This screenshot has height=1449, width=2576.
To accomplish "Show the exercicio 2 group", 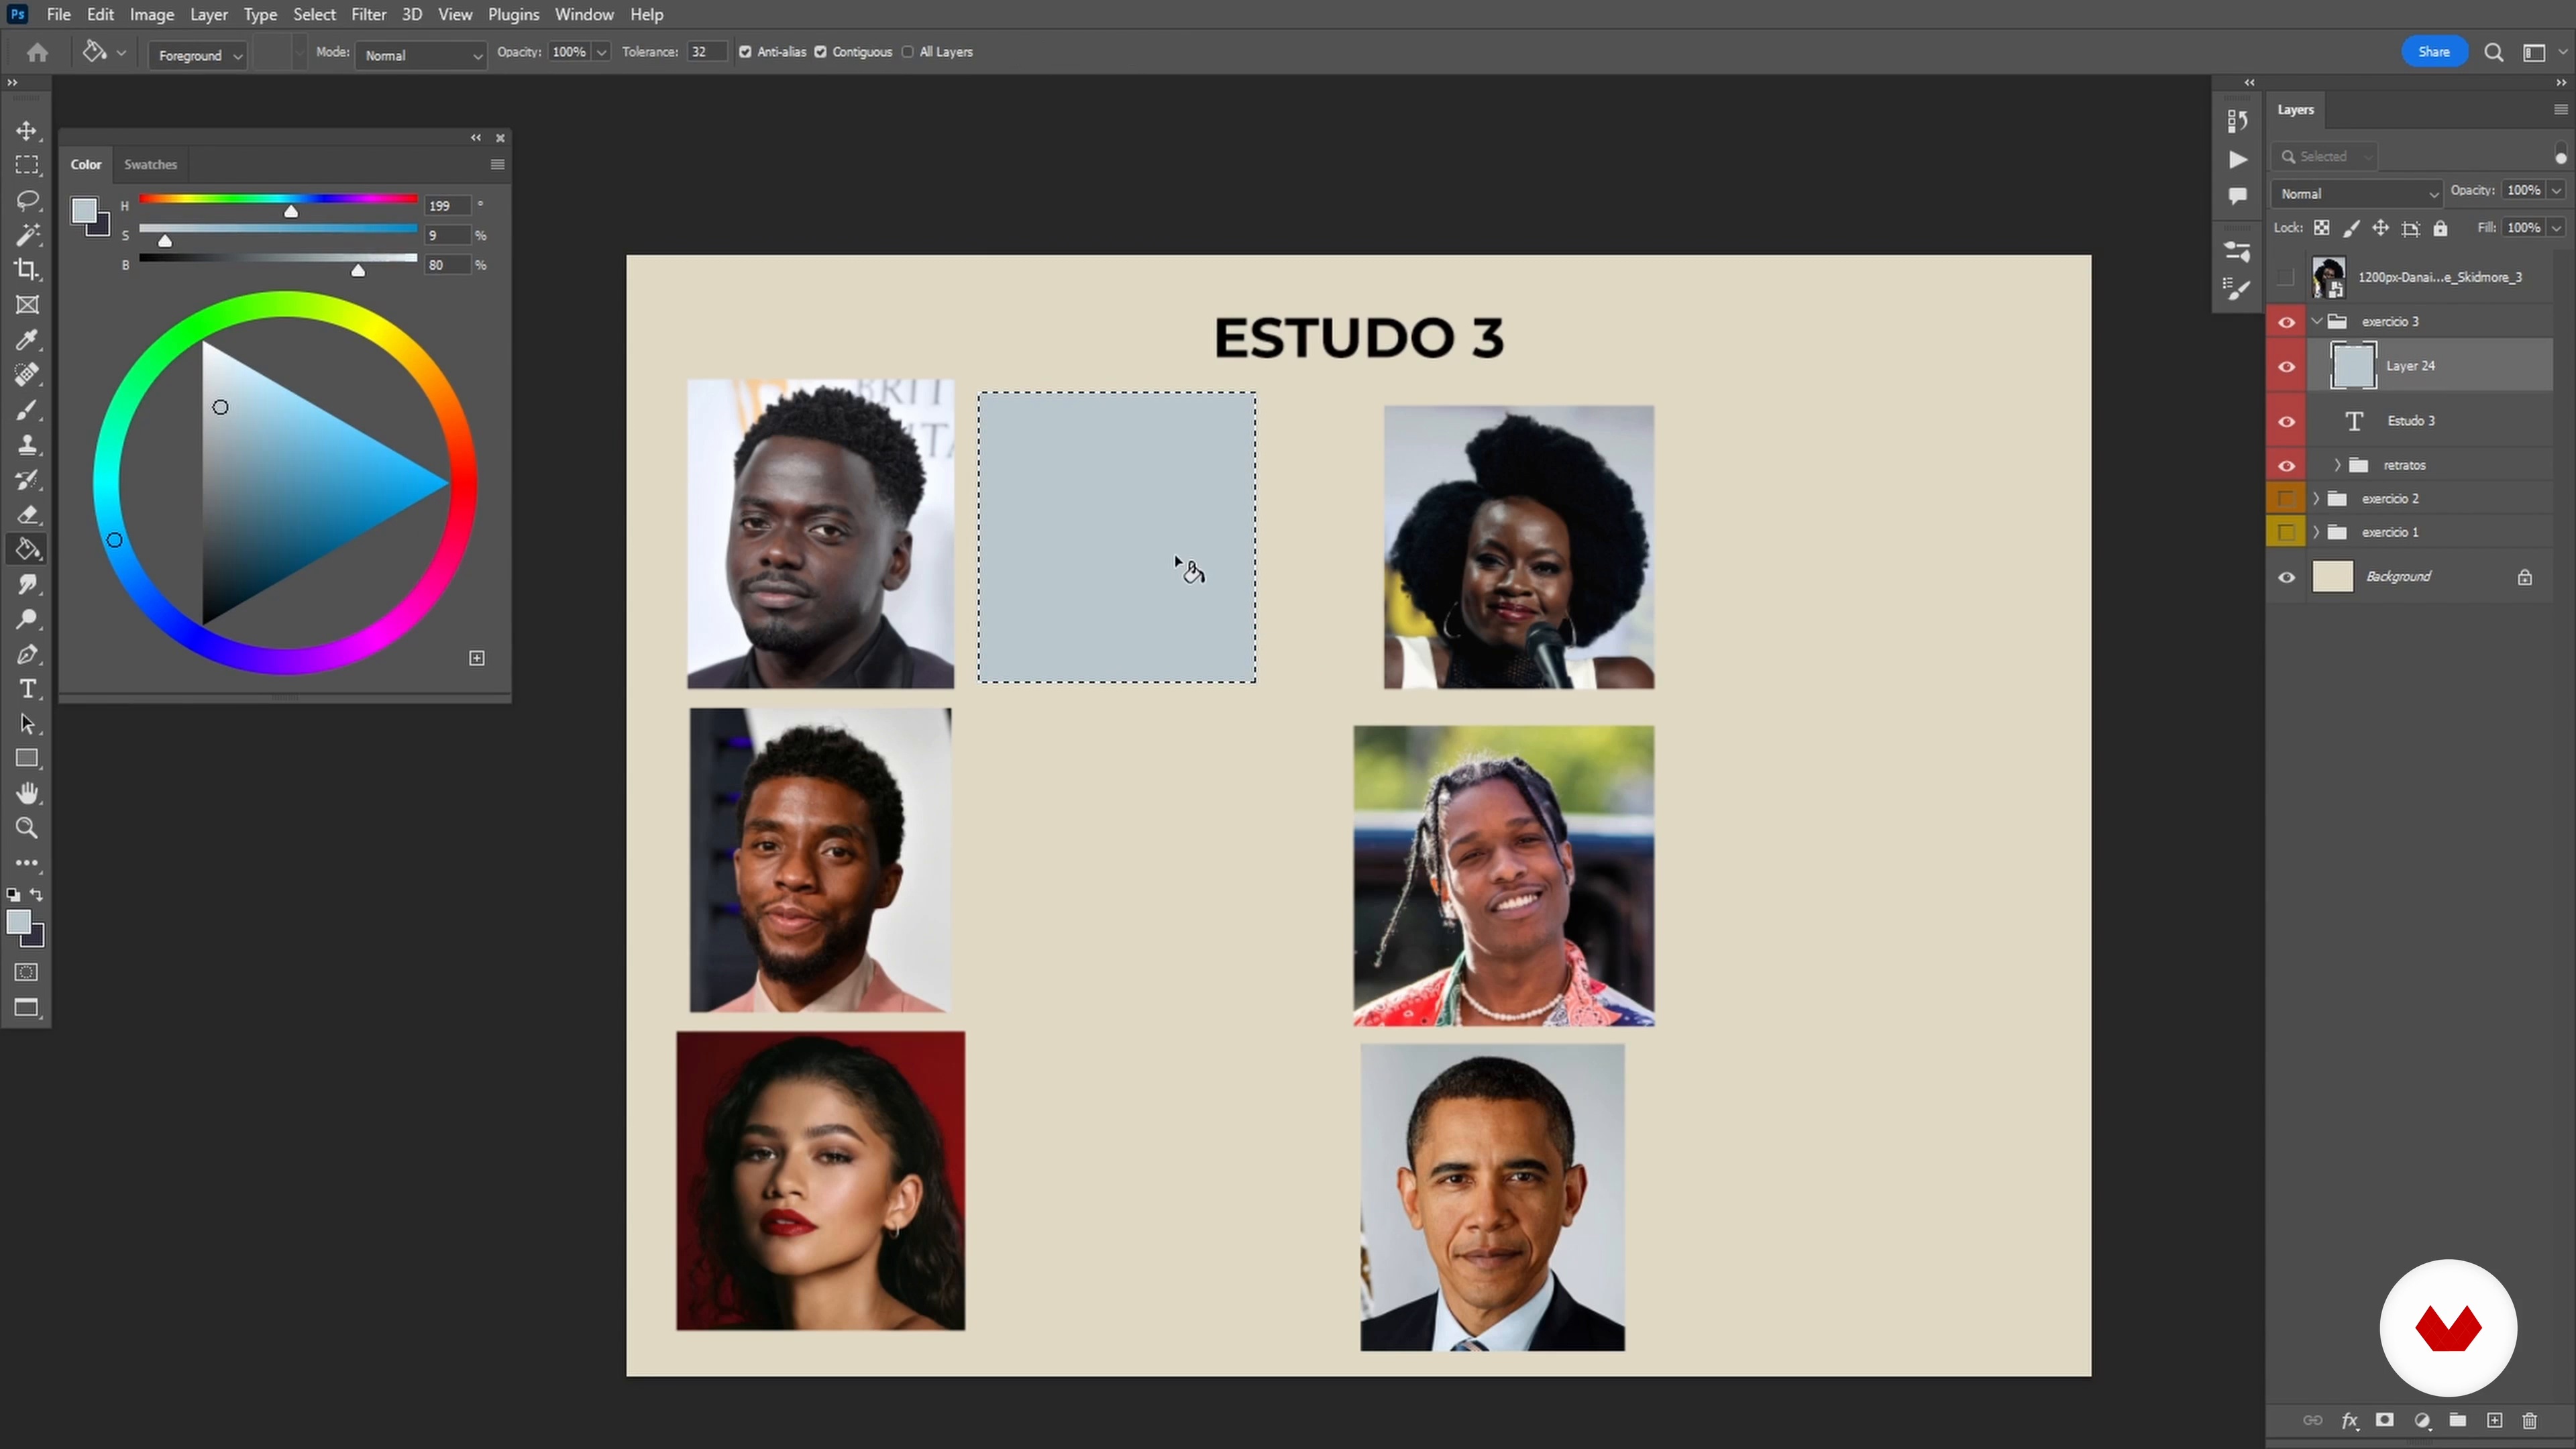I will click(2286, 498).
